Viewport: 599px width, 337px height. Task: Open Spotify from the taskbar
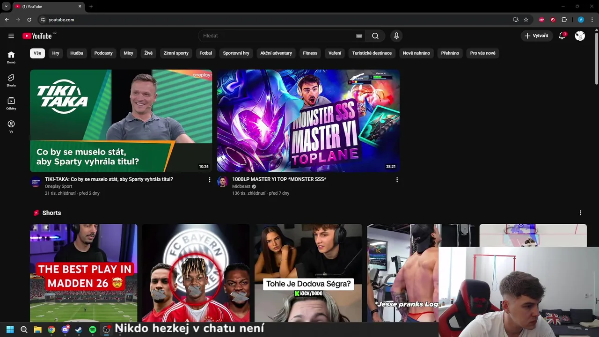[x=93, y=330]
